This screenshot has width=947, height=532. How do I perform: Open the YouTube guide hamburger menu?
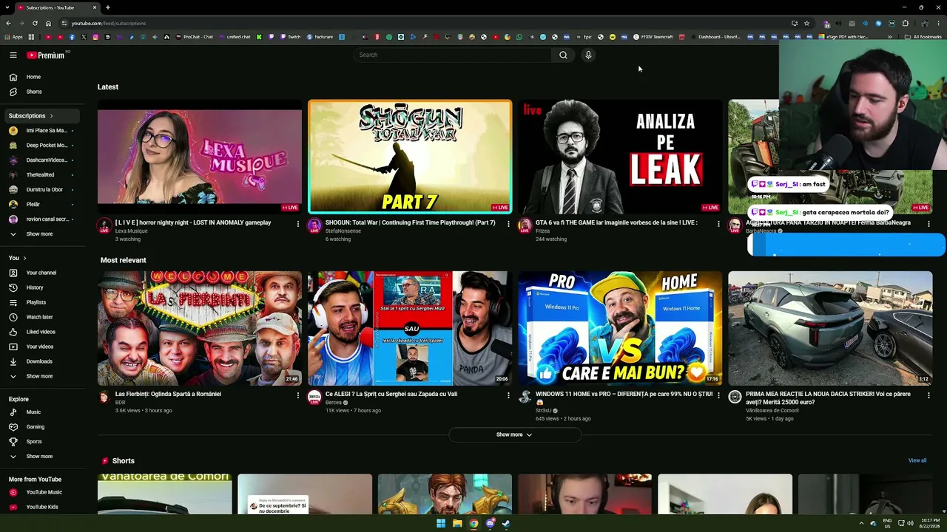[x=13, y=55]
